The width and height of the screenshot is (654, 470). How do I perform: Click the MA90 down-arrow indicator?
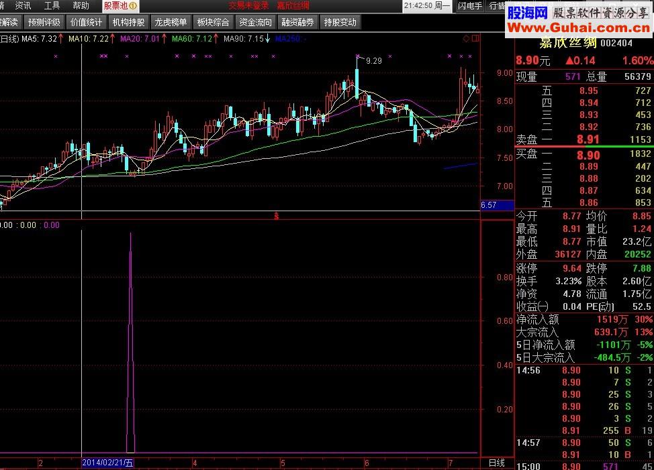267,39
